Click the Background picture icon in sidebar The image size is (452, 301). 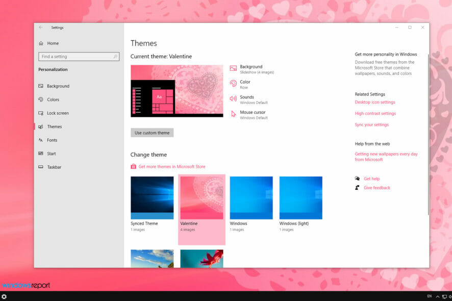[x=41, y=86]
